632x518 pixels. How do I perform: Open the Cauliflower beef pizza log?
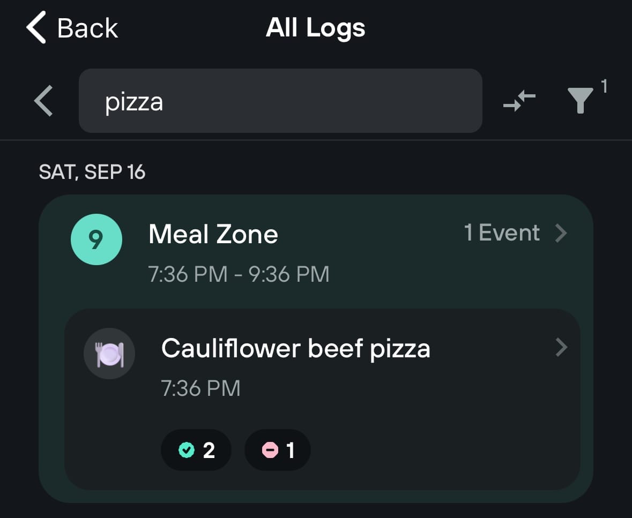[x=295, y=349]
